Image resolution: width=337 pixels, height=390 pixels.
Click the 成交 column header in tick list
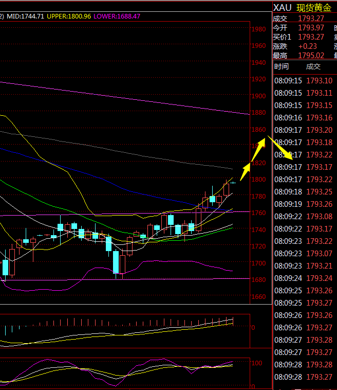point(313,66)
